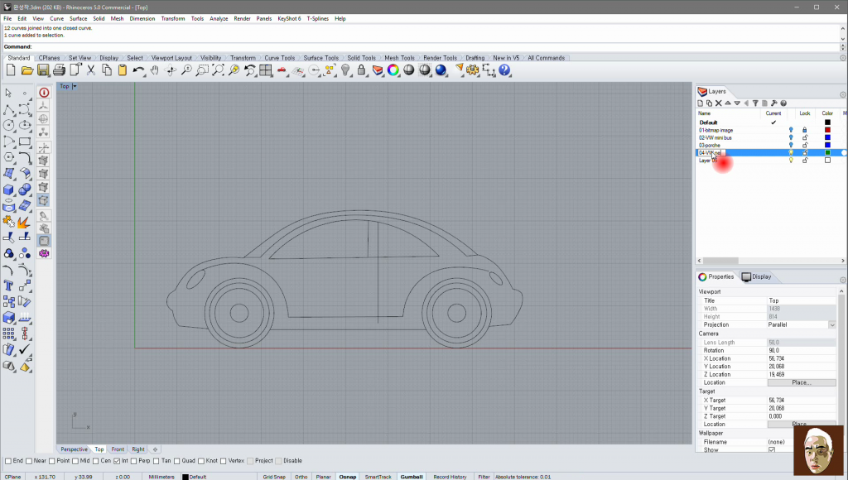Screen dimensions: 848x480
Task: Hide the 01-bitmap image layer via lightbulb
Action: coord(791,130)
